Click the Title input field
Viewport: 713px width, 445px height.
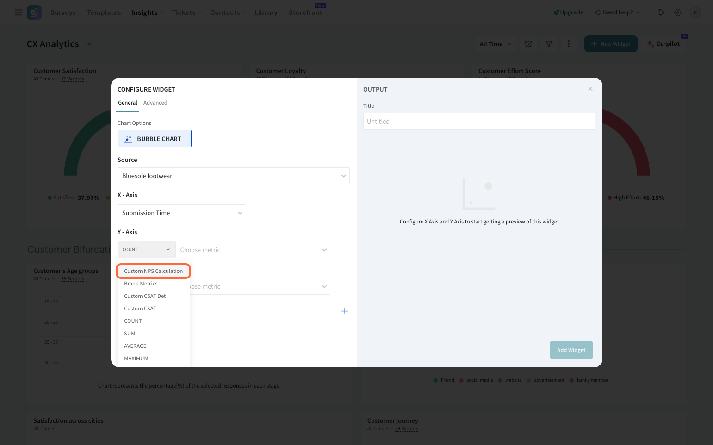click(x=479, y=121)
